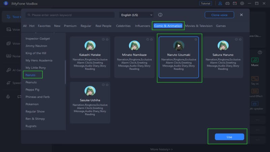
Task: Open the settings gear icon
Action: [242, 3]
